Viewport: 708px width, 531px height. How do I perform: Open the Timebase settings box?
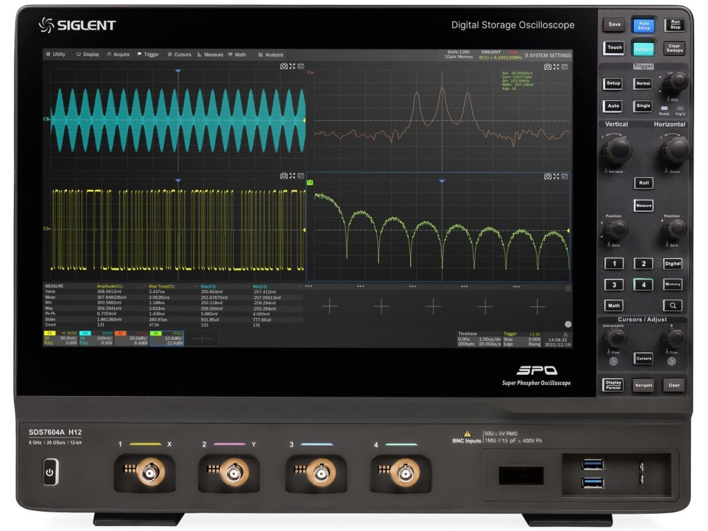(478, 337)
